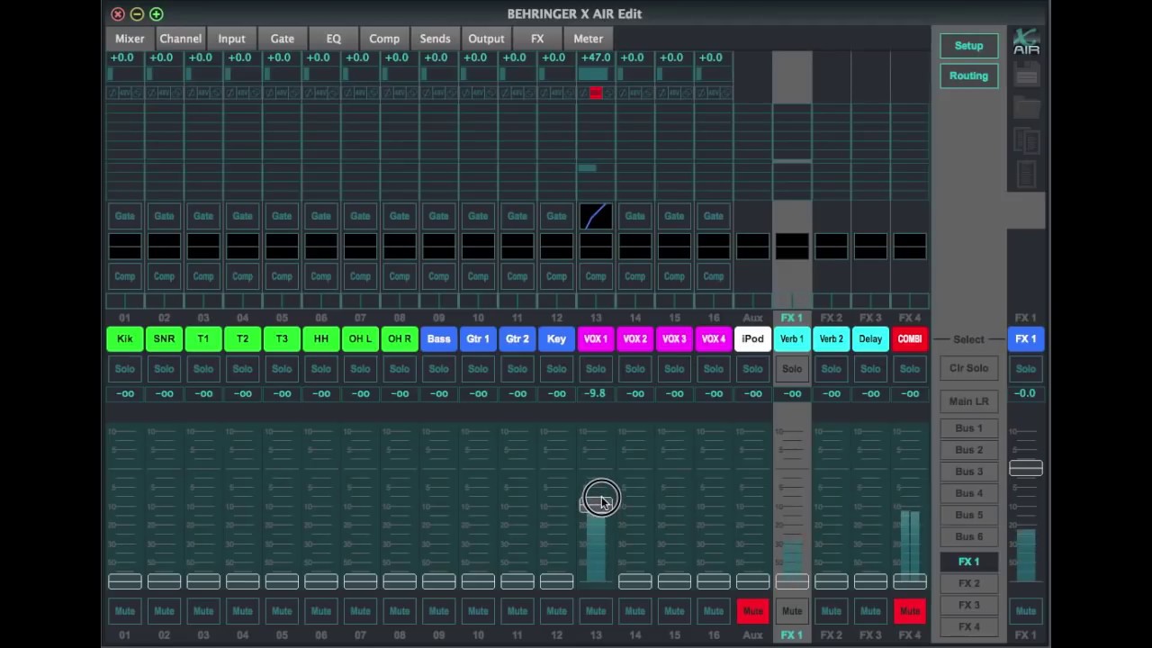Select the FX 2 sends layer
Viewport: 1152px width, 648px height.
[x=969, y=583]
